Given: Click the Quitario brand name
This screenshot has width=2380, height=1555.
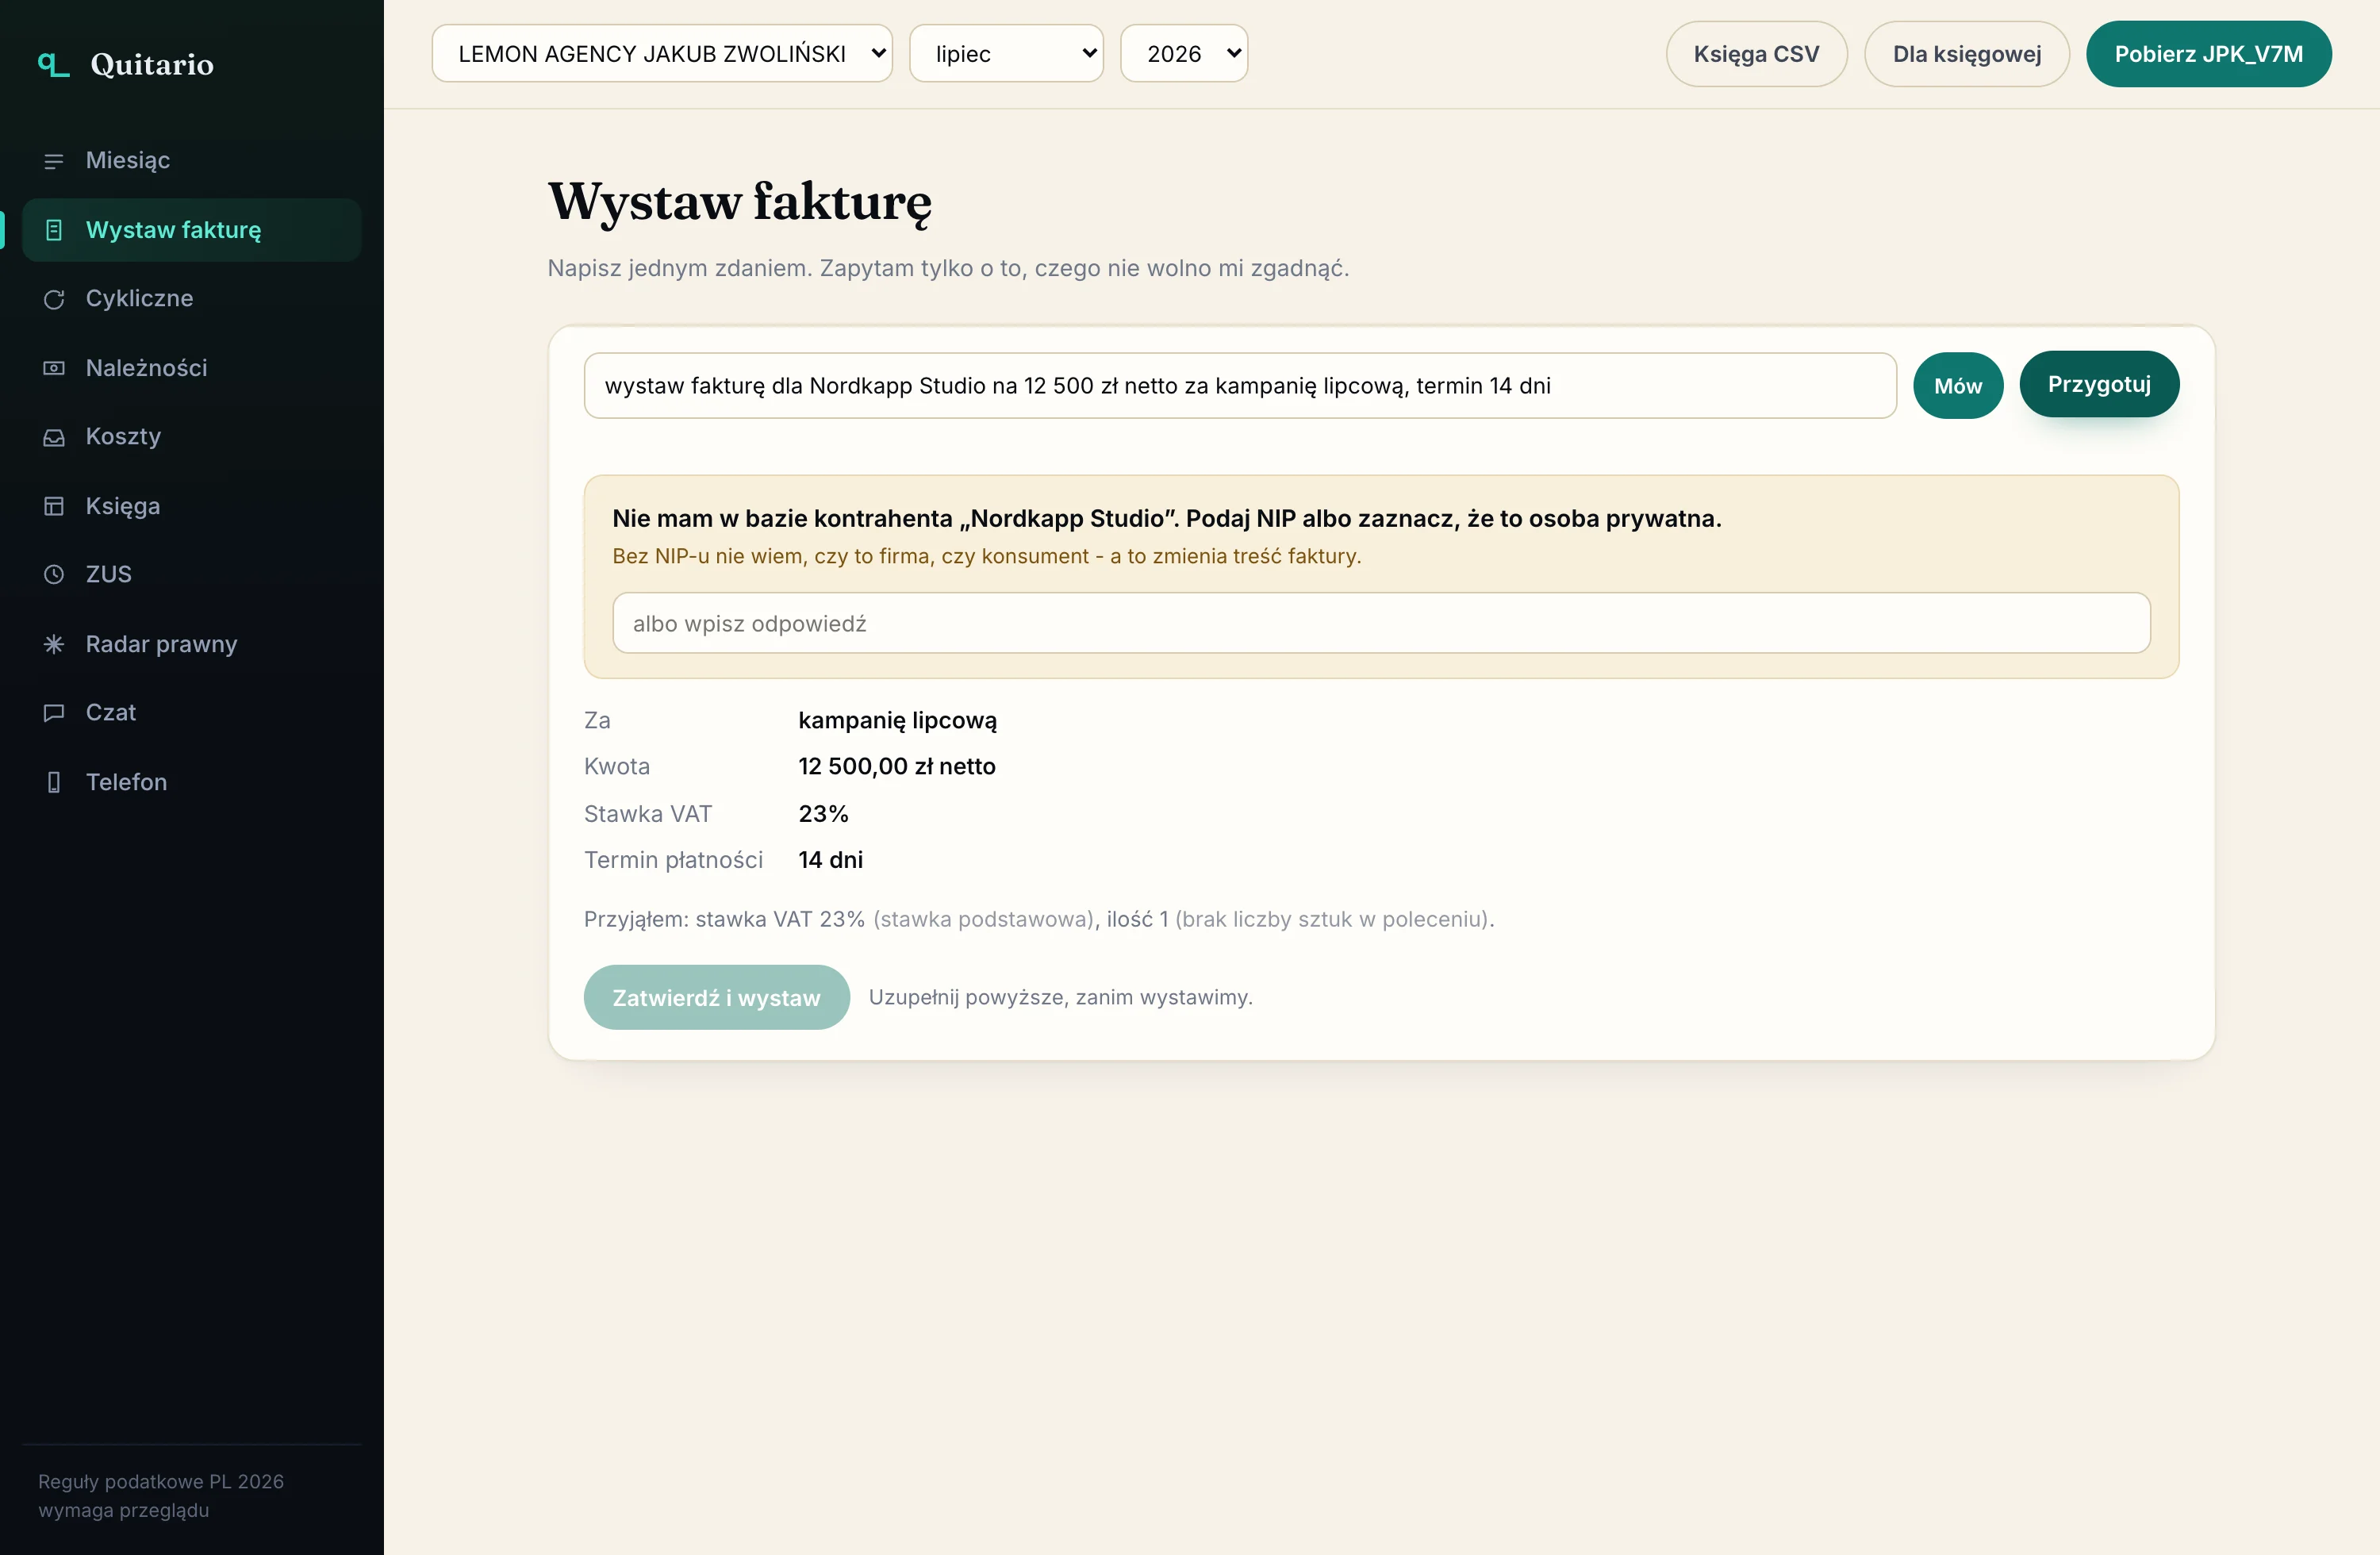Looking at the screenshot, I should pyautogui.click(x=152, y=65).
